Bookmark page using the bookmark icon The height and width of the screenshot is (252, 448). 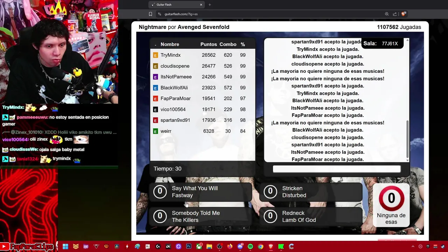pos(150,14)
